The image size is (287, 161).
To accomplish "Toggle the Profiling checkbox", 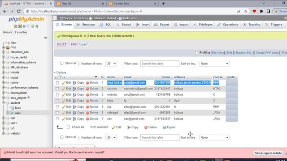I will pos(196,53).
